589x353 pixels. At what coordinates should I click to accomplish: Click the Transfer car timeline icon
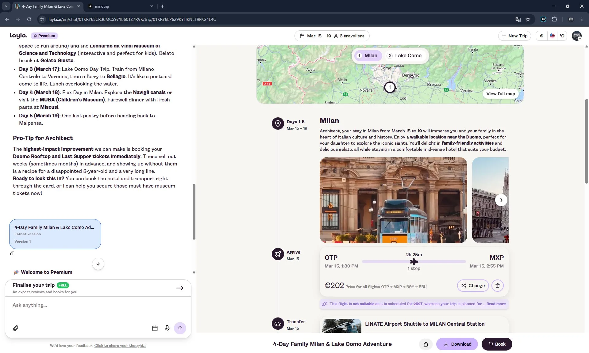click(278, 324)
